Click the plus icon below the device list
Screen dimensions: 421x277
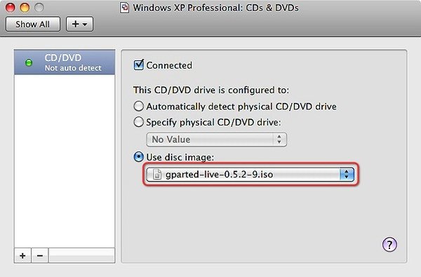[22, 255]
